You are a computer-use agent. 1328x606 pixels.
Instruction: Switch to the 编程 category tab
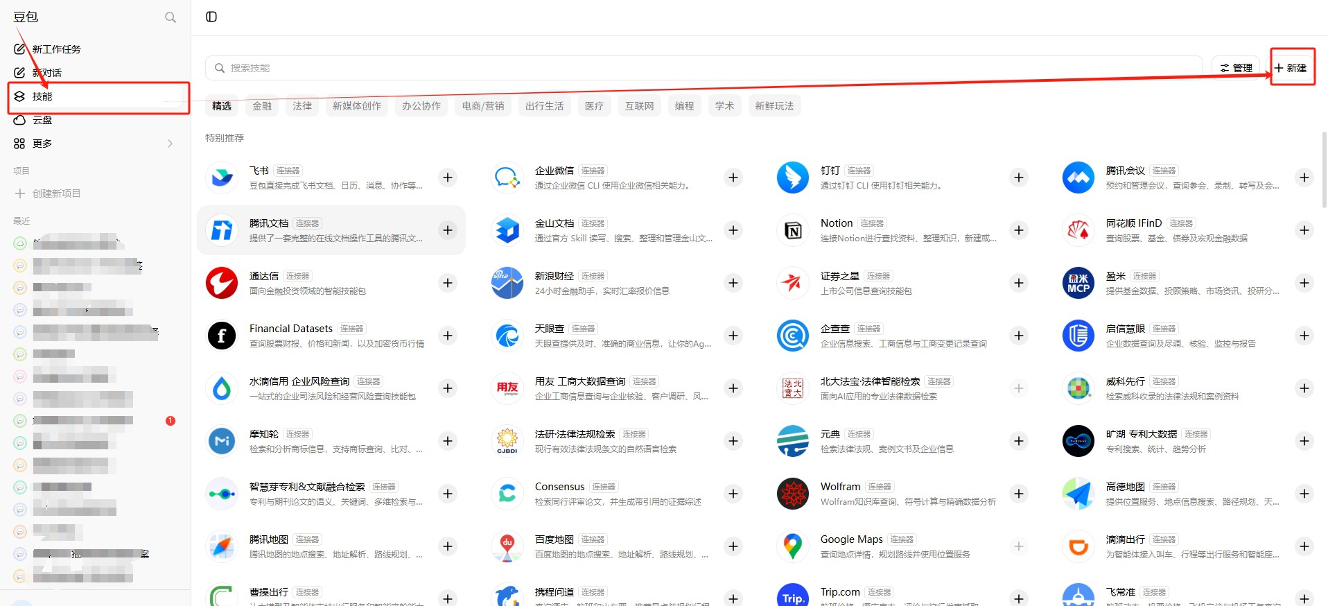point(685,106)
